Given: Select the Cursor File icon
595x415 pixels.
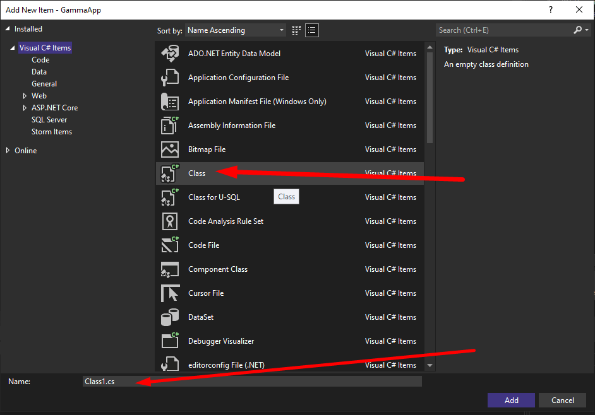Looking at the screenshot, I should [x=170, y=293].
